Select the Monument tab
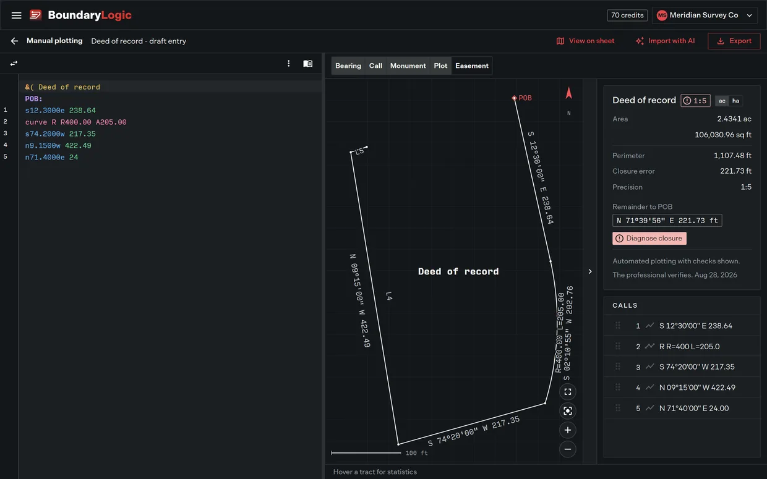This screenshot has height=479, width=767. click(408, 66)
